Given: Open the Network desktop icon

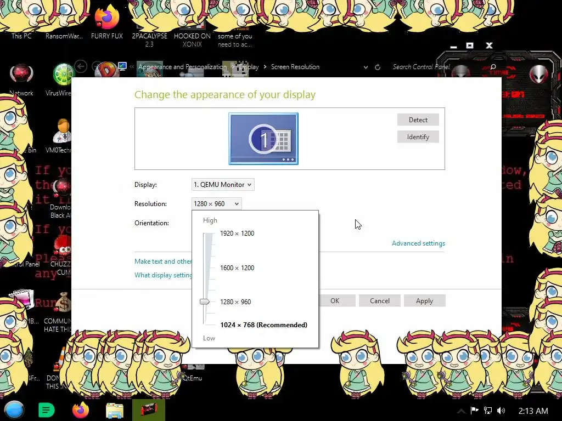Looking at the screenshot, I should (x=21, y=79).
